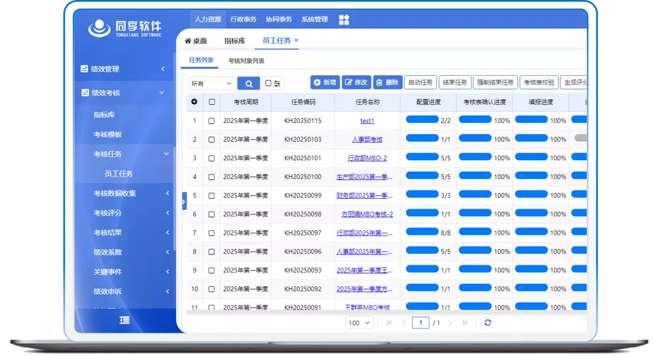Expand the 绩效管理 sidebar chevron
Viewport: 655px width, 357px height.
163,69
